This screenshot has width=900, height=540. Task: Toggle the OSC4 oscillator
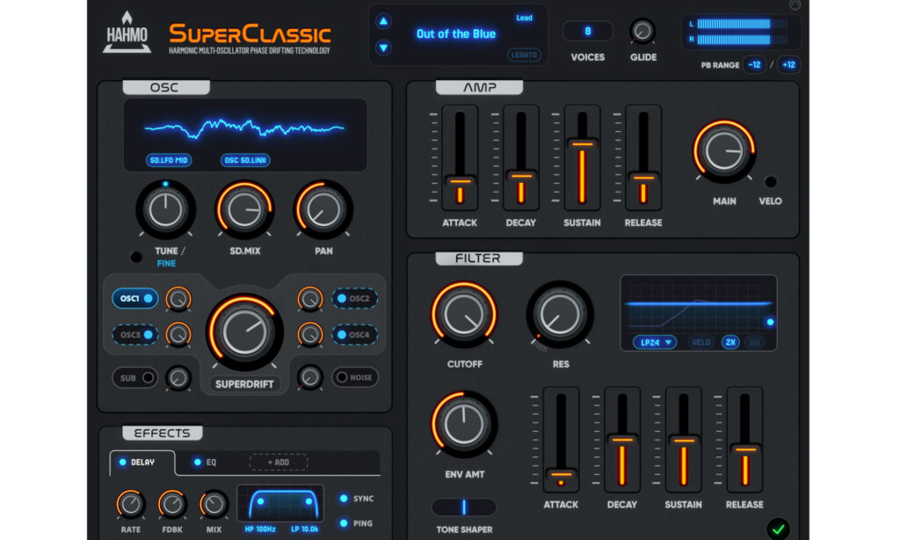[354, 334]
